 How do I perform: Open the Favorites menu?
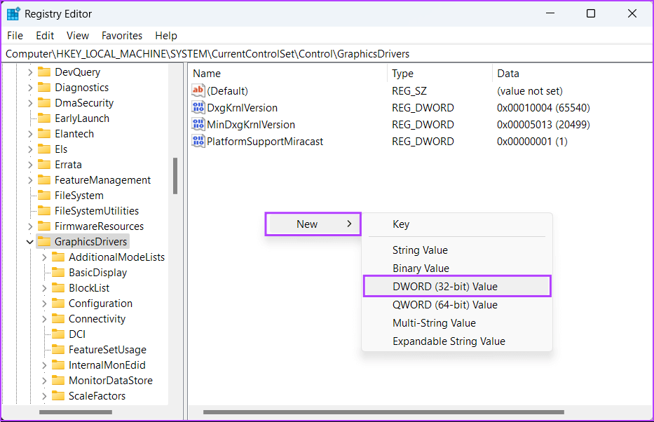121,36
